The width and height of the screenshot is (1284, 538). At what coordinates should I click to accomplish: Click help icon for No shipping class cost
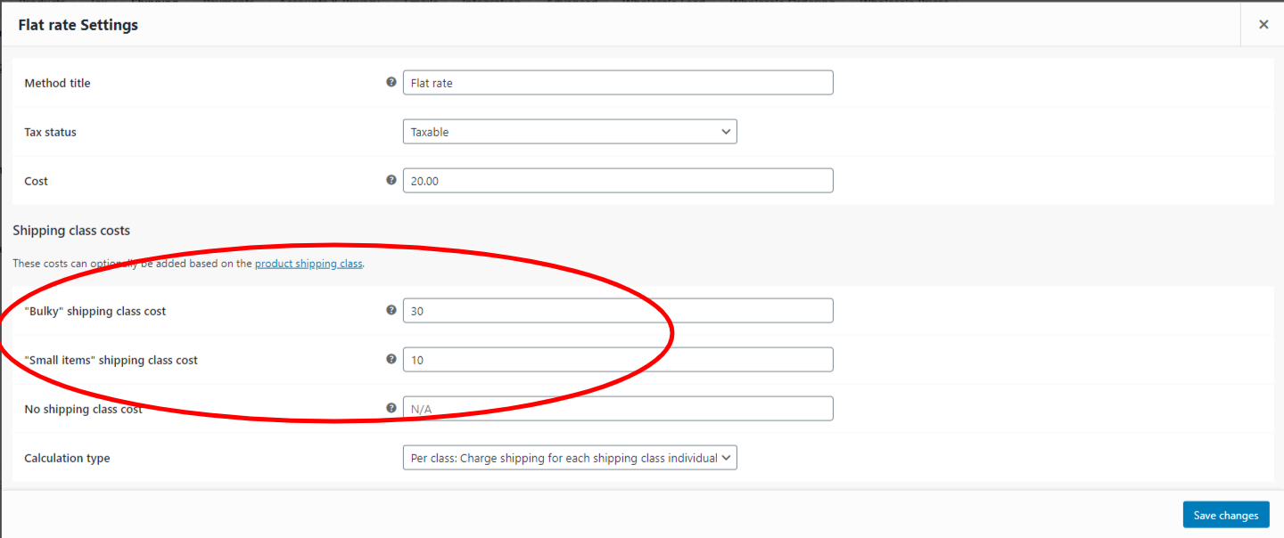pos(391,408)
